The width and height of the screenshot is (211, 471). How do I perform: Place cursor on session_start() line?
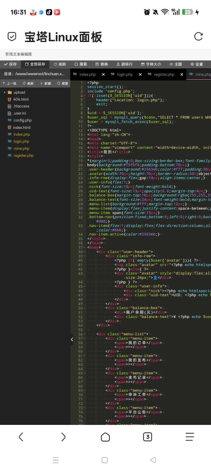(x=105, y=87)
